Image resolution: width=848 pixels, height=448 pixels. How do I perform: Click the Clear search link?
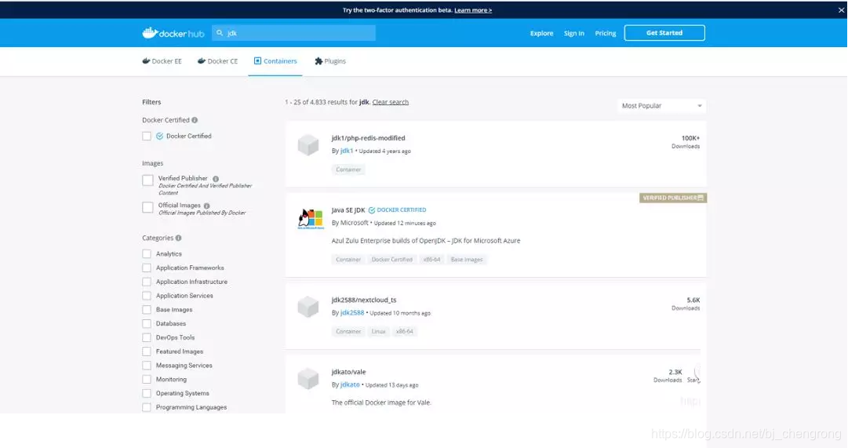[x=391, y=102]
